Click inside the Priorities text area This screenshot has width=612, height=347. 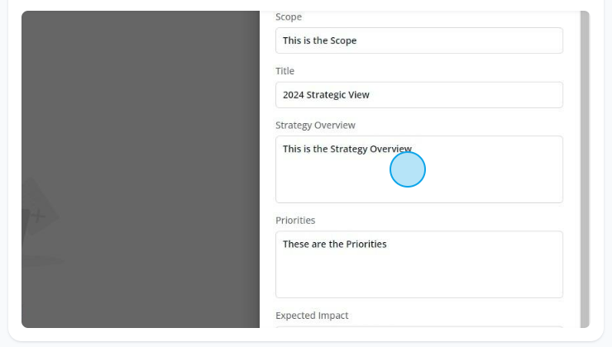click(419, 264)
